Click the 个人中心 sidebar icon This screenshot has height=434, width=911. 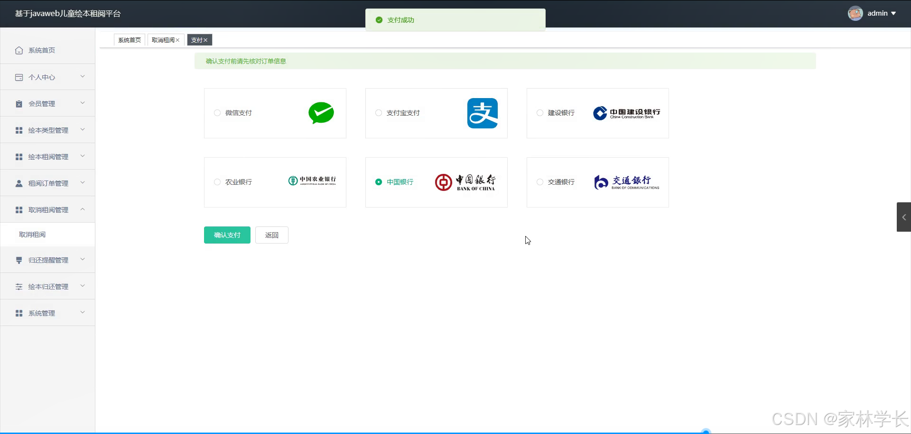point(19,77)
